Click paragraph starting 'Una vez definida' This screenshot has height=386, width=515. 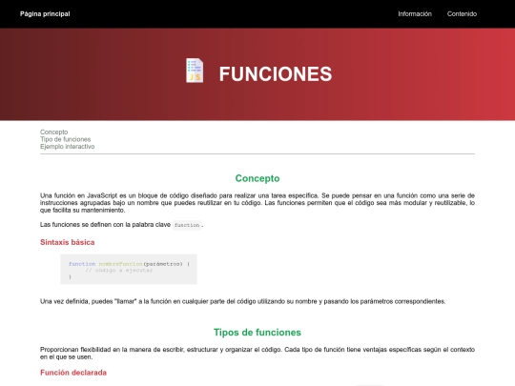[x=243, y=301]
